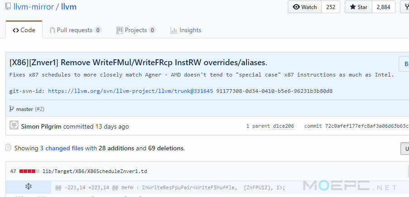Click the diffstat red blocks indicator

pos(29,172)
